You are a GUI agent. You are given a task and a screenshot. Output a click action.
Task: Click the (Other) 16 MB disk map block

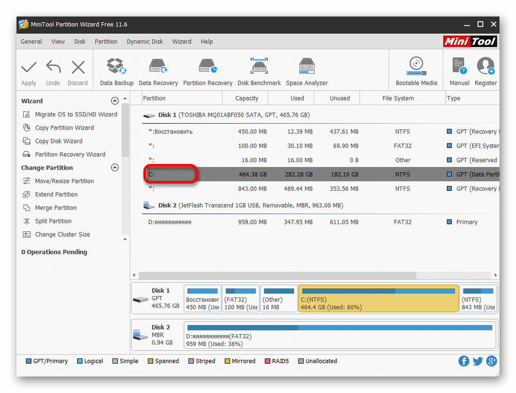(279, 299)
